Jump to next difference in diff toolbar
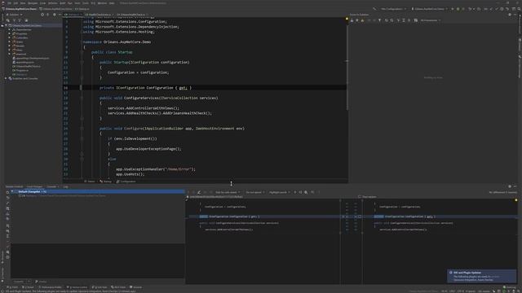This screenshot has width=522, height=293. tap(193, 192)
